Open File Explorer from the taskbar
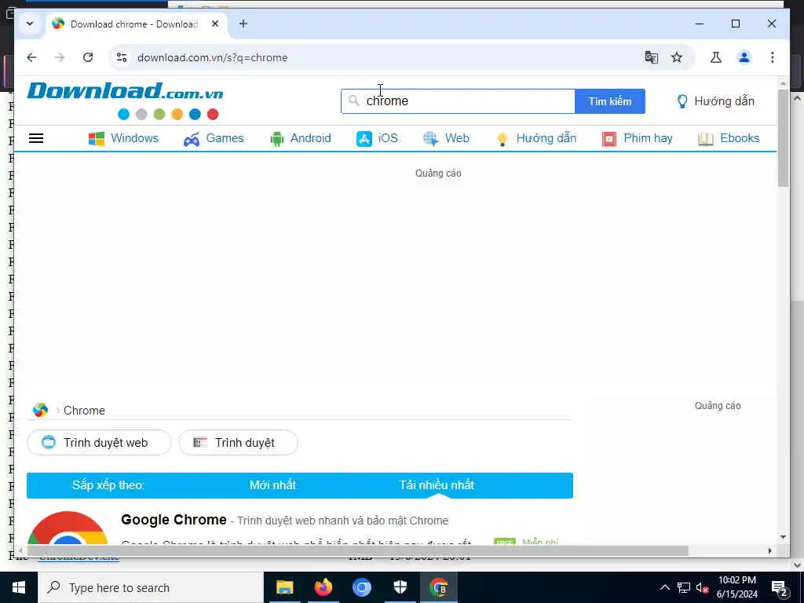This screenshot has width=804, height=603. (x=284, y=587)
